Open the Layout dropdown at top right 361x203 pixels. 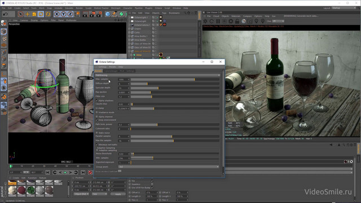tap(344, 8)
